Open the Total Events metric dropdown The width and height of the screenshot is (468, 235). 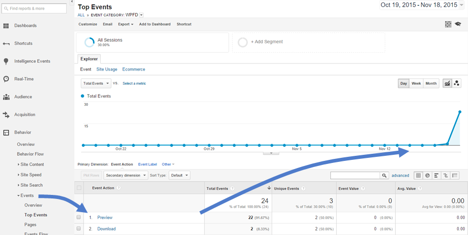pos(96,83)
